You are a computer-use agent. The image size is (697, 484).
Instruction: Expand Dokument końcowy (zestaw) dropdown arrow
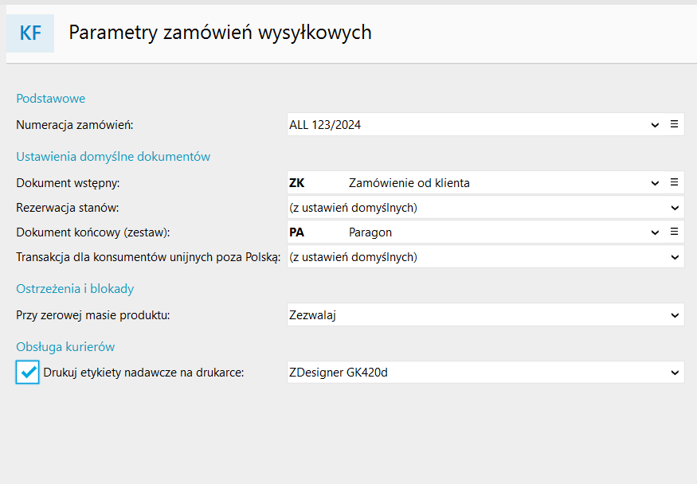[x=655, y=232]
